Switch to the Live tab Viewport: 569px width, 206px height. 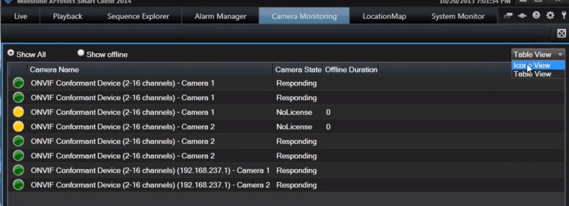[x=20, y=16]
